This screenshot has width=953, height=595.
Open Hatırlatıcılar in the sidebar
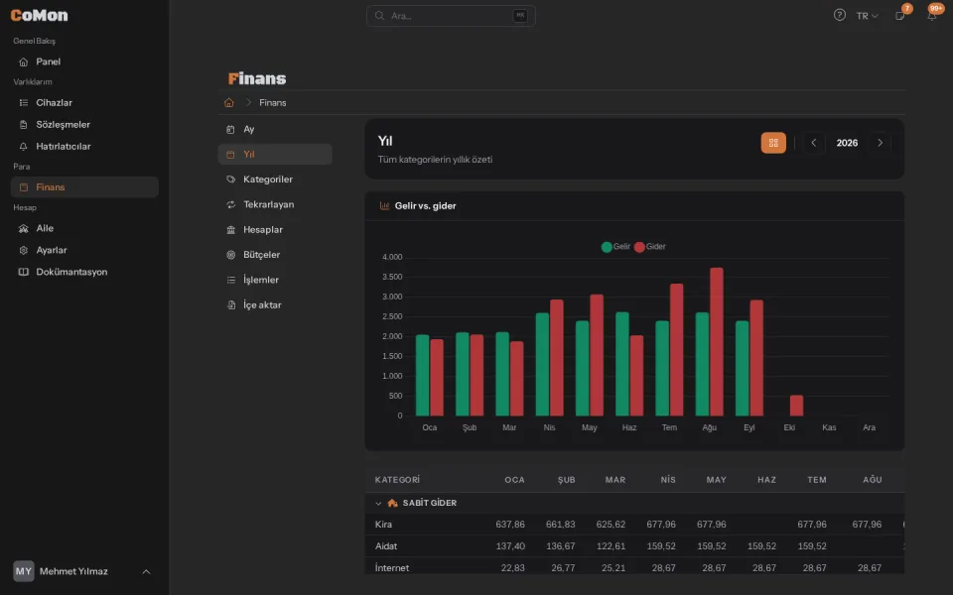(84, 147)
